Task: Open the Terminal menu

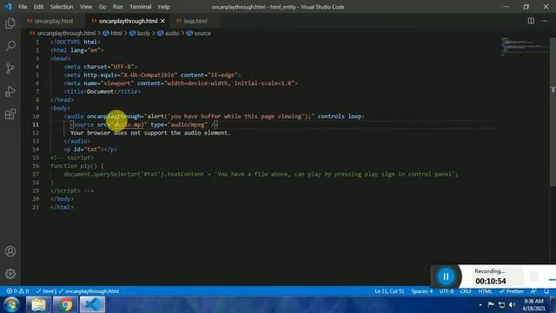Action: point(141,7)
